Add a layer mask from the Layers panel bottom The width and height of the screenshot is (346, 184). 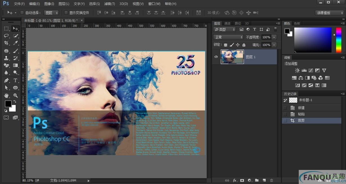click(x=242, y=180)
